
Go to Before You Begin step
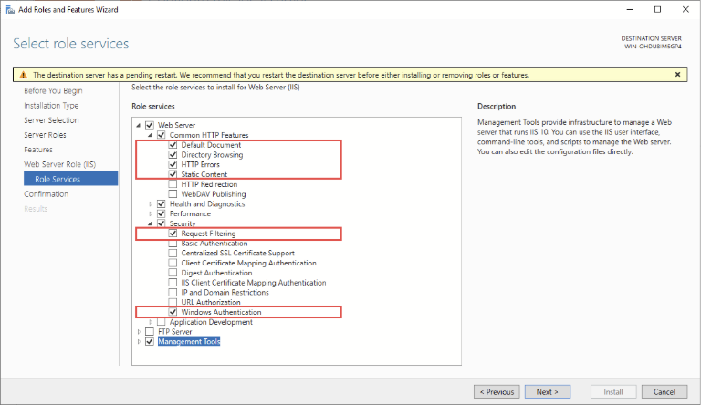click(53, 90)
